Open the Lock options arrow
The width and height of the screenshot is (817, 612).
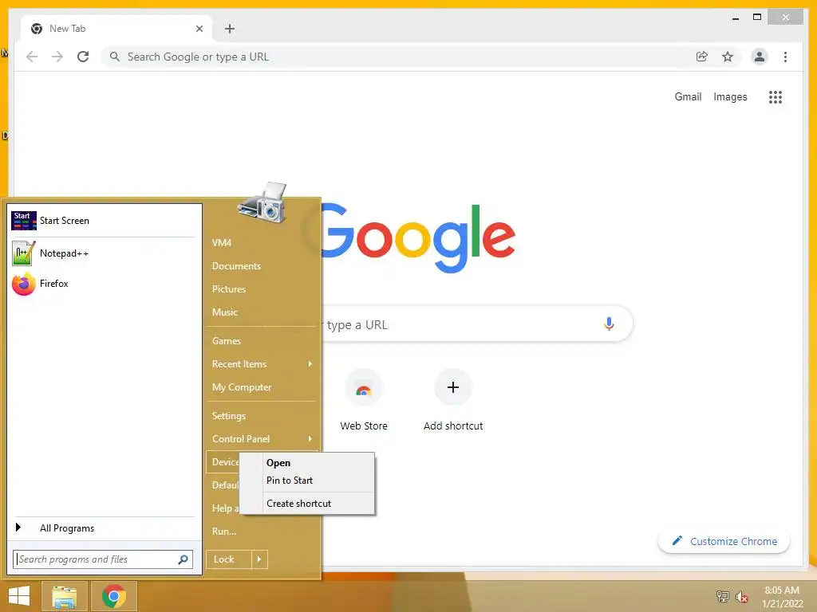(259, 559)
